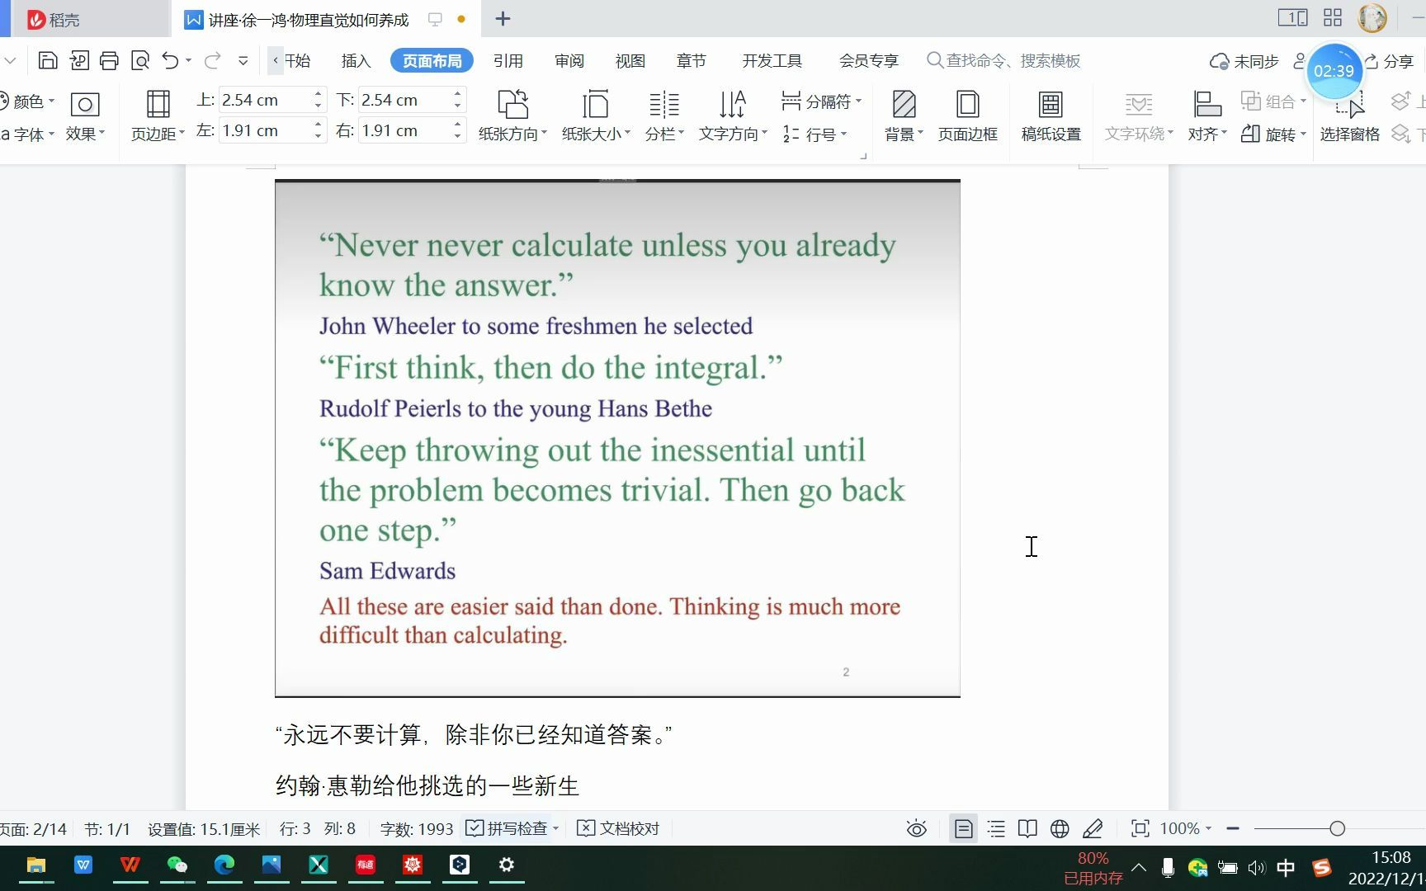Click the 02:39 timer bubble
Viewport: 1426px width, 891px height.
pos(1334,71)
